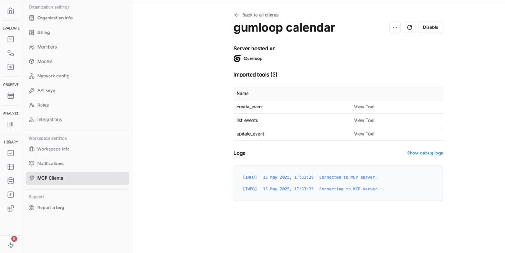Open the Playground terminal icon under Evaluate
The width and height of the screenshot is (505, 253).
tap(11, 40)
